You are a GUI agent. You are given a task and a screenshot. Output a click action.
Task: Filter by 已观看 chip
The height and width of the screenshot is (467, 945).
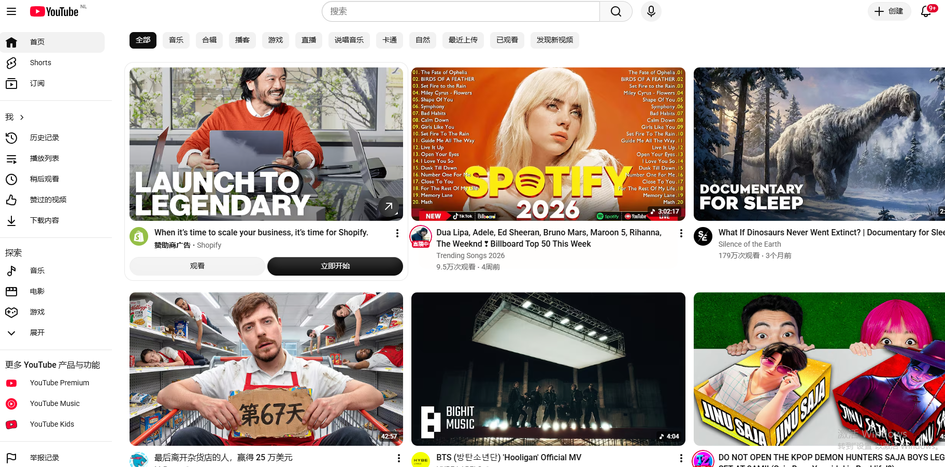pyautogui.click(x=507, y=40)
